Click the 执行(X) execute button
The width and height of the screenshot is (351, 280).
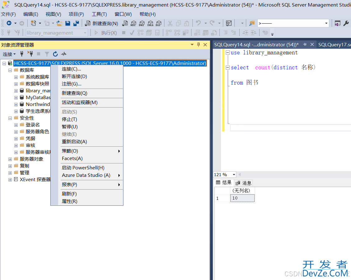point(105,33)
